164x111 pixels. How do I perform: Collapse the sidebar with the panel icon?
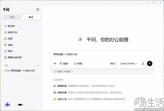(x=38, y=10)
